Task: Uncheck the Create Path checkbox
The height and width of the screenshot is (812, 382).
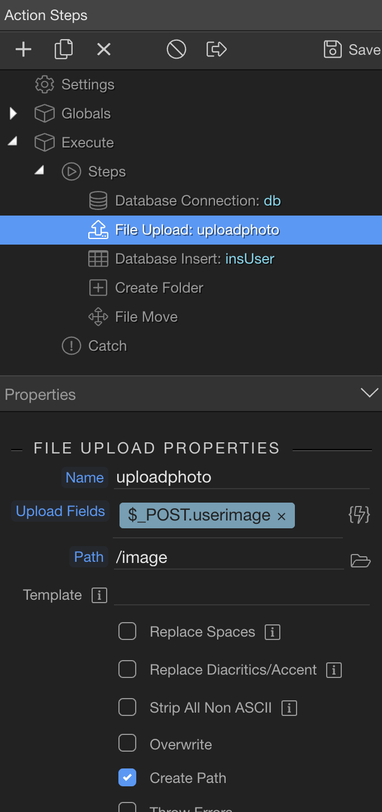Action: click(127, 777)
